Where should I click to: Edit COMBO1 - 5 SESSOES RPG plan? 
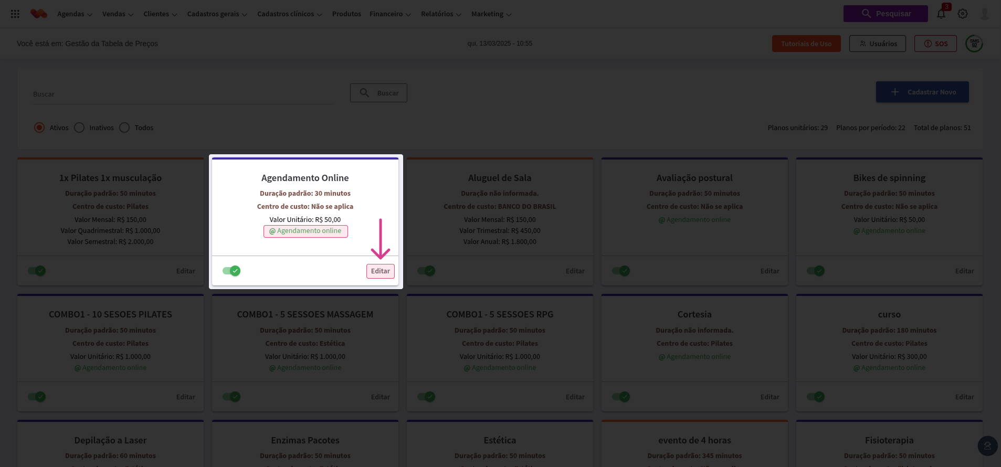click(575, 397)
